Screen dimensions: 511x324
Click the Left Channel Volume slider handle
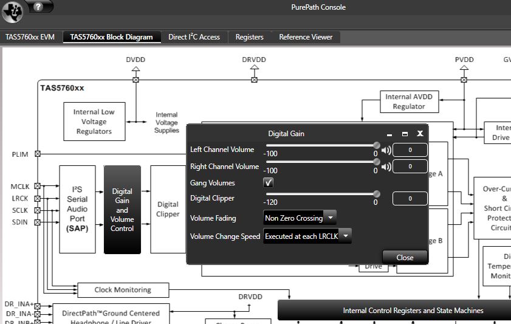click(377, 145)
